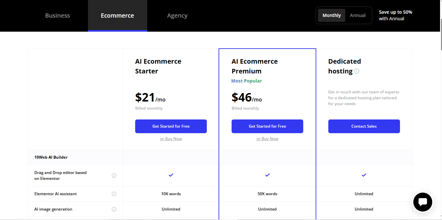Click info icon beside Dedicated hosting title
Image resolution: width=442 pixels, height=220 pixels.
[x=357, y=71]
